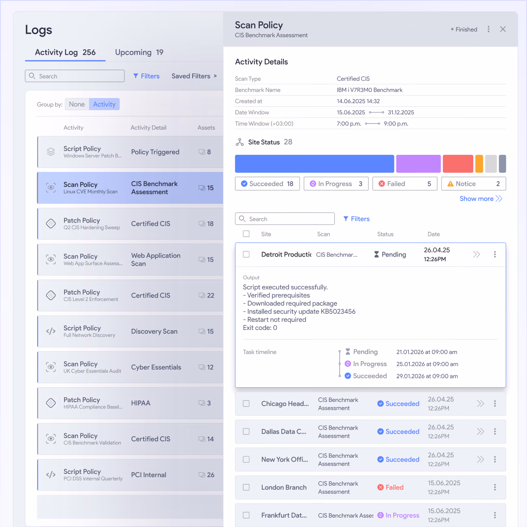Click the layers icon of Windows Server Patch row

(x=51, y=152)
